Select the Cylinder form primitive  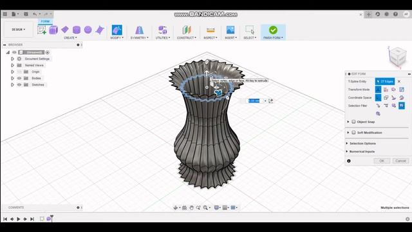click(77, 30)
